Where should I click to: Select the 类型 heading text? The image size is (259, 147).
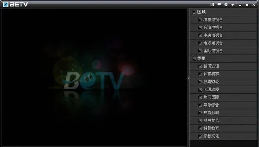point(202,59)
